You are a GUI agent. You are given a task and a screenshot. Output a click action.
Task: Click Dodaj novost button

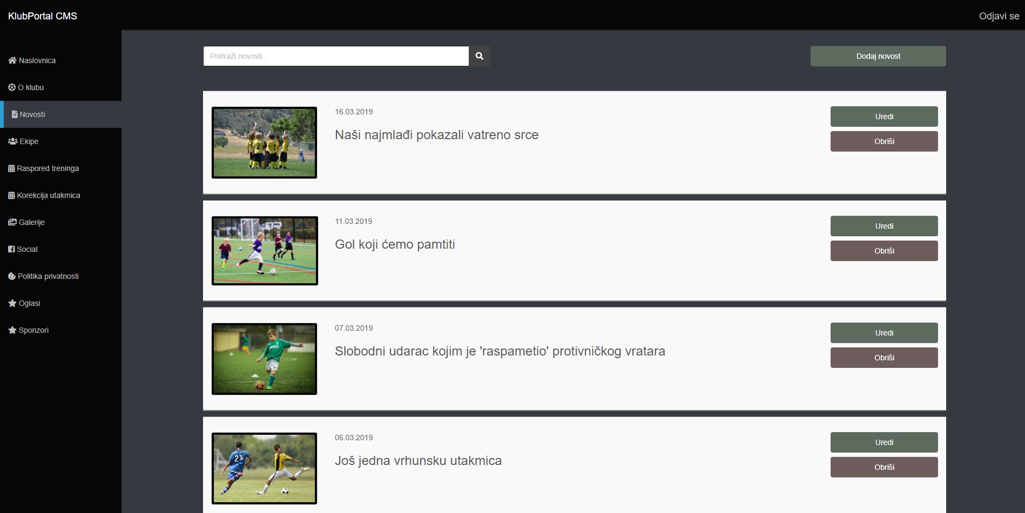[x=878, y=56]
